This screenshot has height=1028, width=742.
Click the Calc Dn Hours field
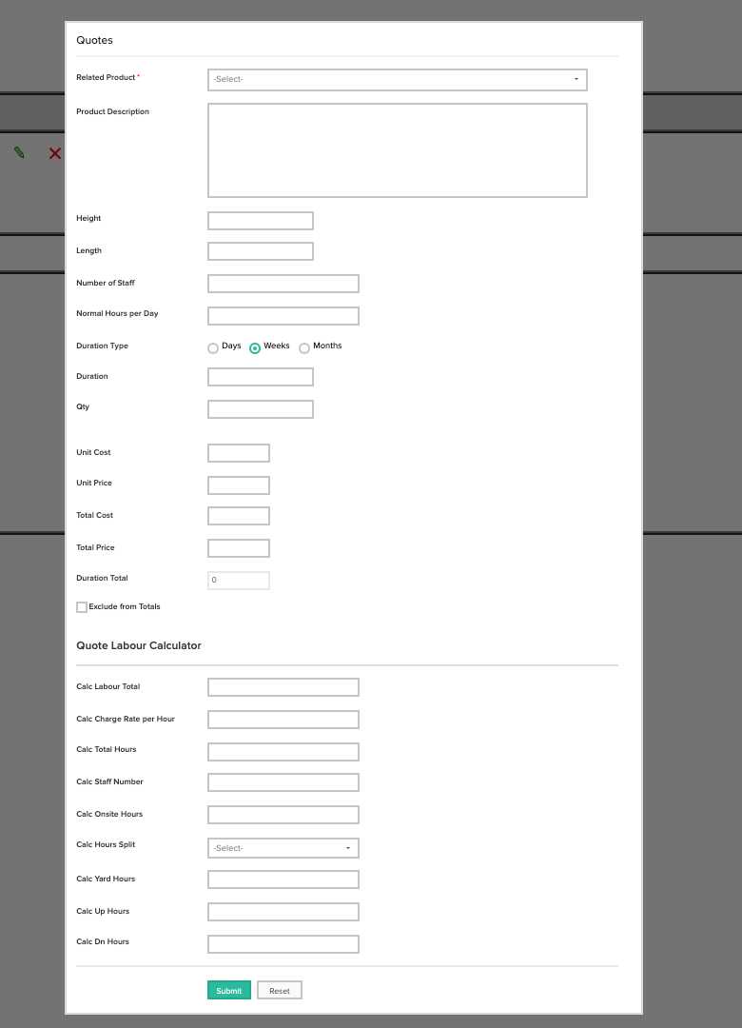coord(283,944)
